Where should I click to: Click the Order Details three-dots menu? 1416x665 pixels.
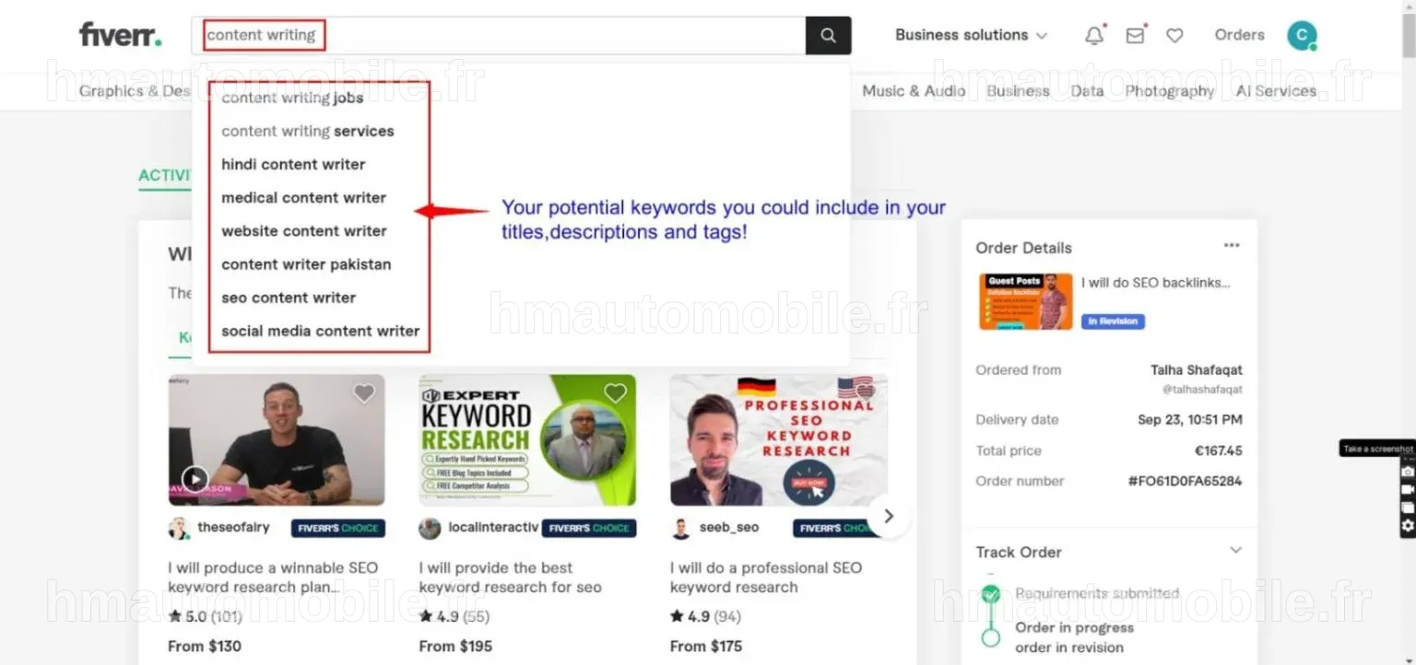pyautogui.click(x=1232, y=246)
